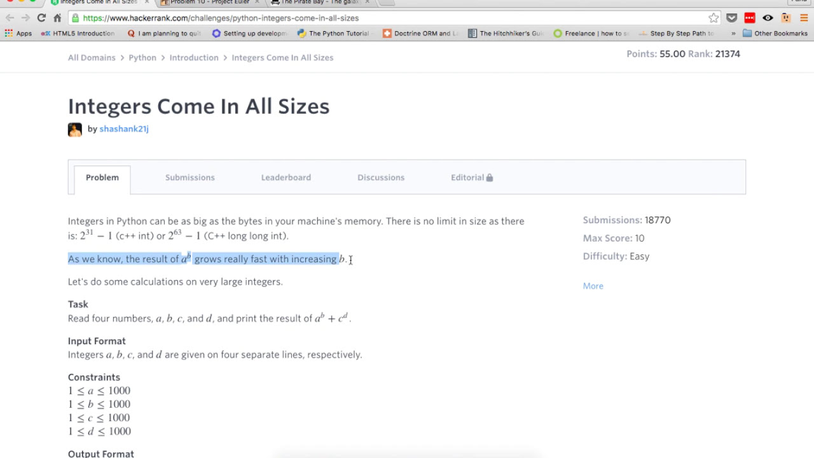Screen dimensions: 814x458
Task: Click the Rank: 21374 text
Action: [714, 54]
